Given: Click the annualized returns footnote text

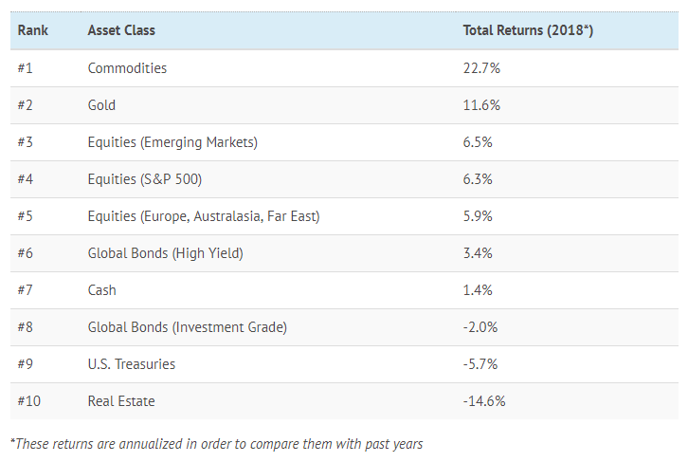Looking at the screenshot, I should click(216, 443).
